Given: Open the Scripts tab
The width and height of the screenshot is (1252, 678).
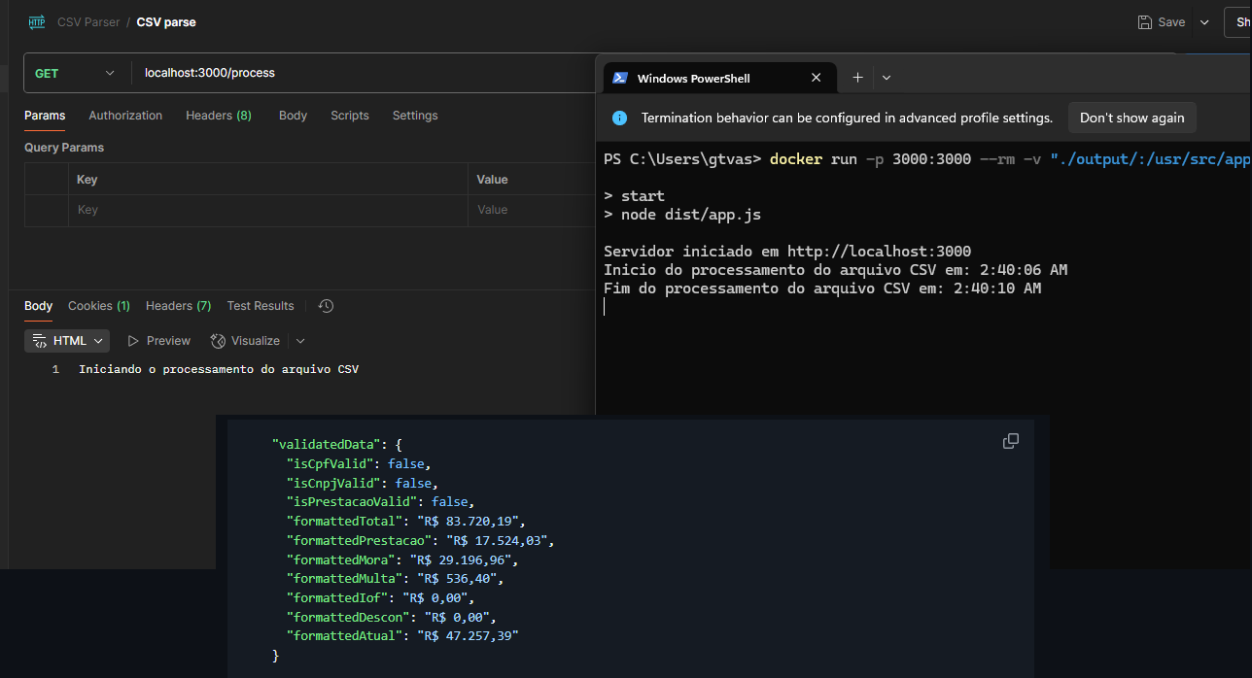Looking at the screenshot, I should tap(350, 116).
